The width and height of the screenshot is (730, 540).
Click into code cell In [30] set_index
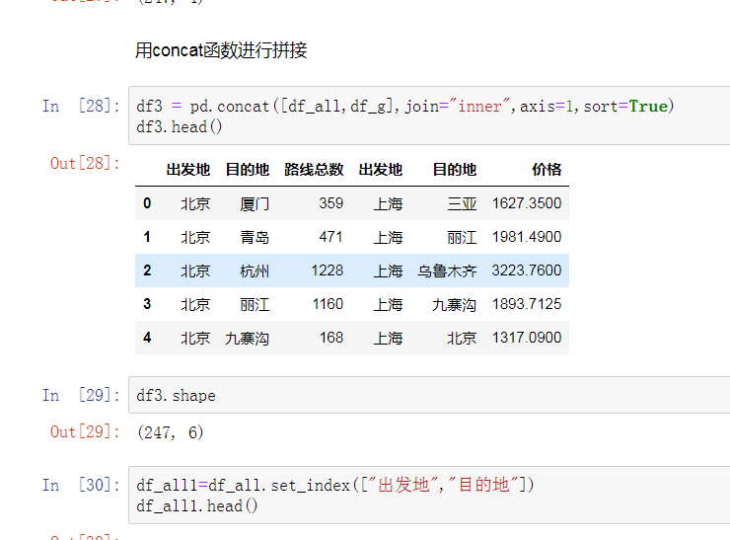coord(429,495)
